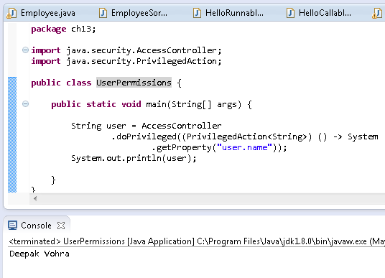Image resolution: width=385 pixels, height=278 pixels.
Task: Click the main(String[] args) method signature
Action: pyautogui.click(x=152, y=104)
